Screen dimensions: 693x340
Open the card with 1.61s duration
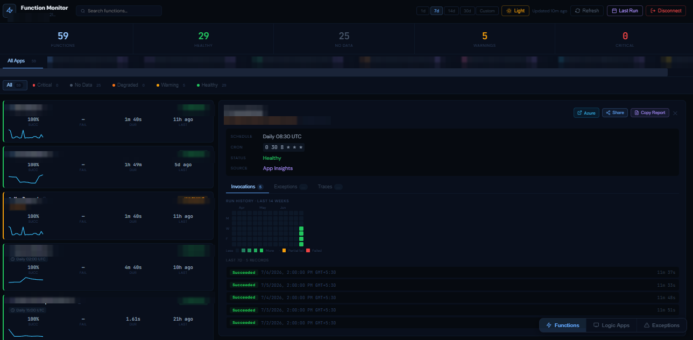[x=108, y=317]
